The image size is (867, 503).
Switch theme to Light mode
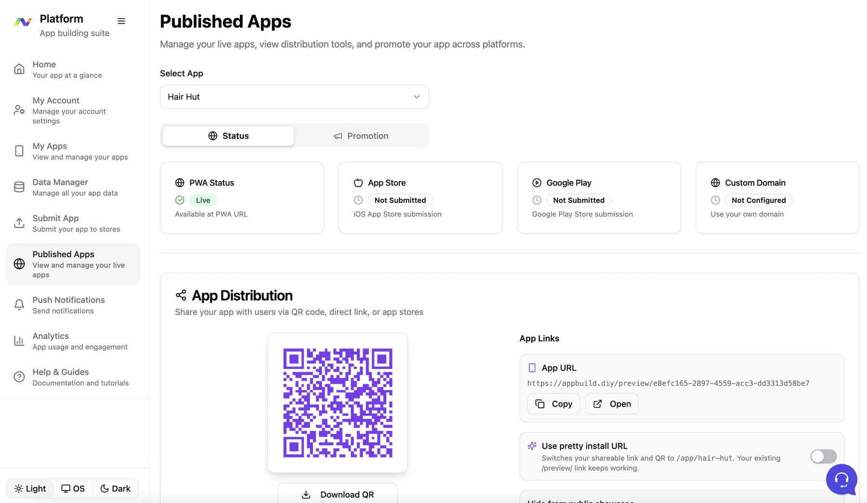point(30,489)
